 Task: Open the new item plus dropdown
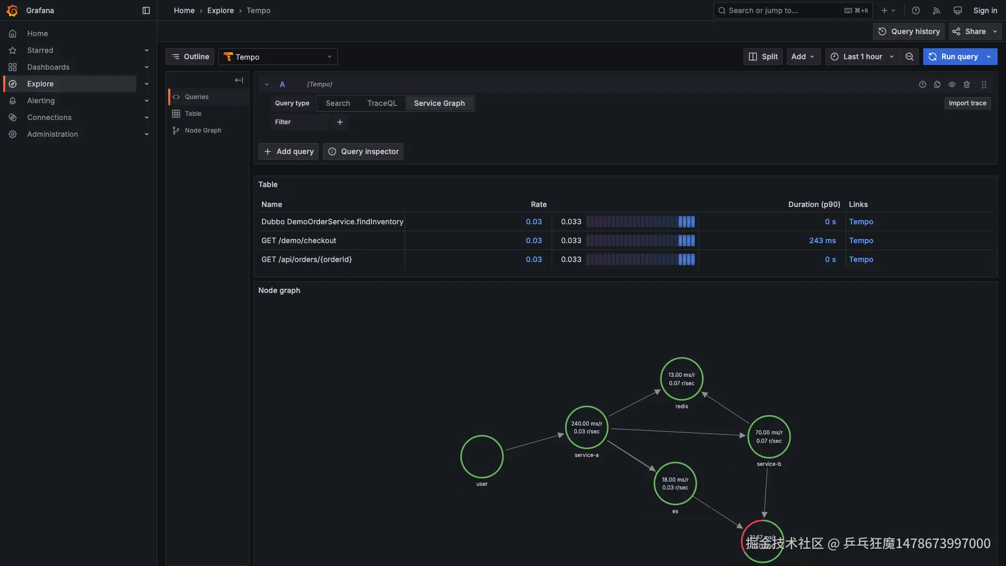pyautogui.click(x=889, y=10)
